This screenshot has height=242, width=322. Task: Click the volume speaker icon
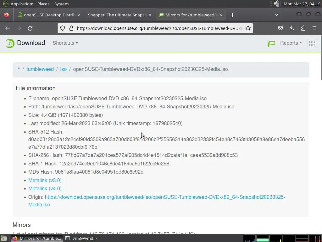click(x=277, y=4)
